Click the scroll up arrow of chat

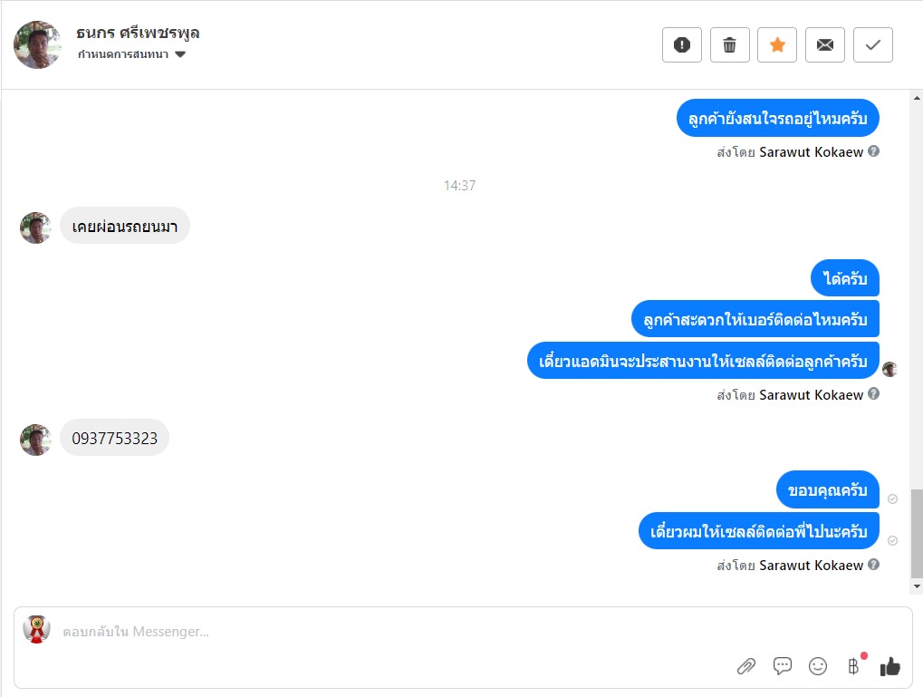tap(917, 99)
